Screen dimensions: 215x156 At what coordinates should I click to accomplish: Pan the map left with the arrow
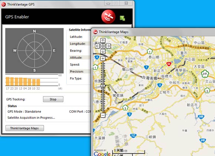tap(97, 46)
